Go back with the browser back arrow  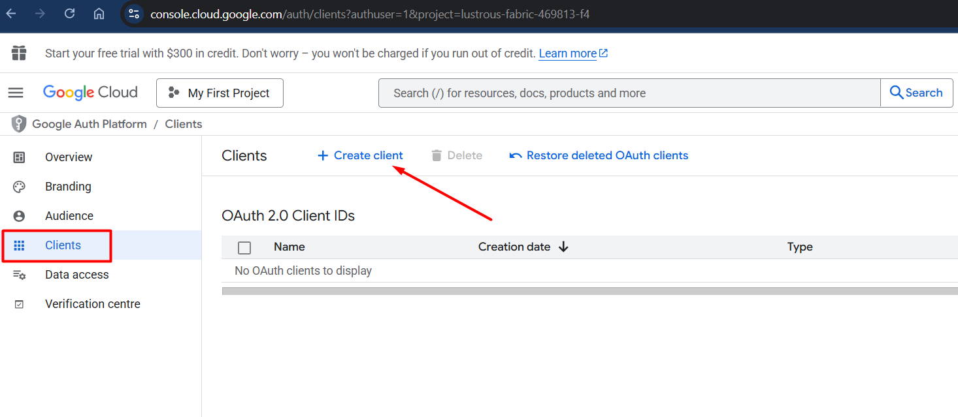pyautogui.click(x=11, y=14)
